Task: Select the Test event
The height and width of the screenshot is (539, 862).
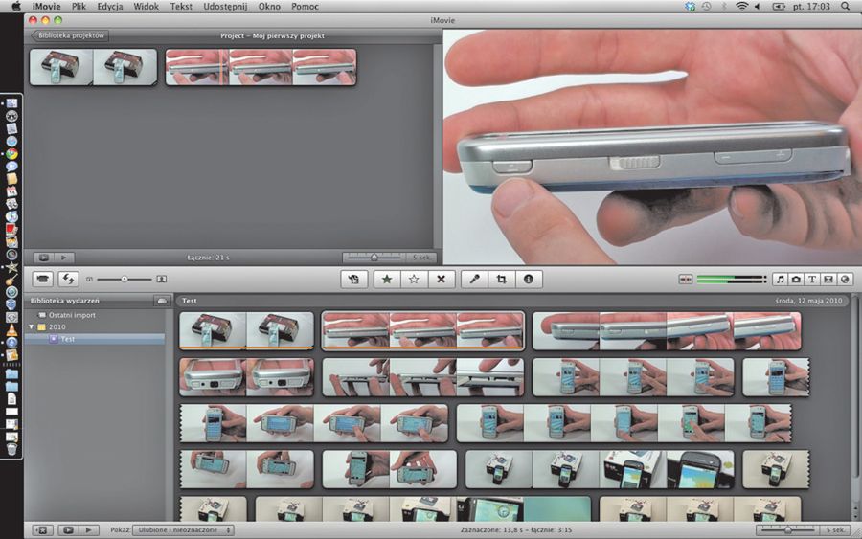Action: pos(68,339)
